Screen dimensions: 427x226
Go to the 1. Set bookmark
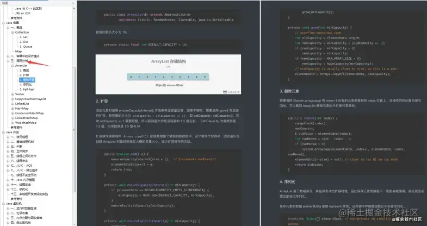23,37
